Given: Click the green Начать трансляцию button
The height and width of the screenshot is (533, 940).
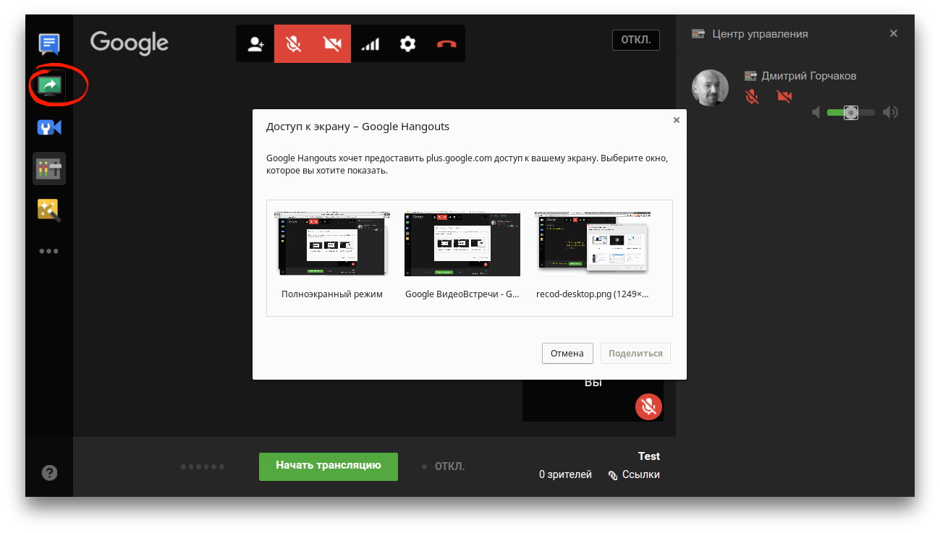Looking at the screenshot, I should [x=329, y=466].
